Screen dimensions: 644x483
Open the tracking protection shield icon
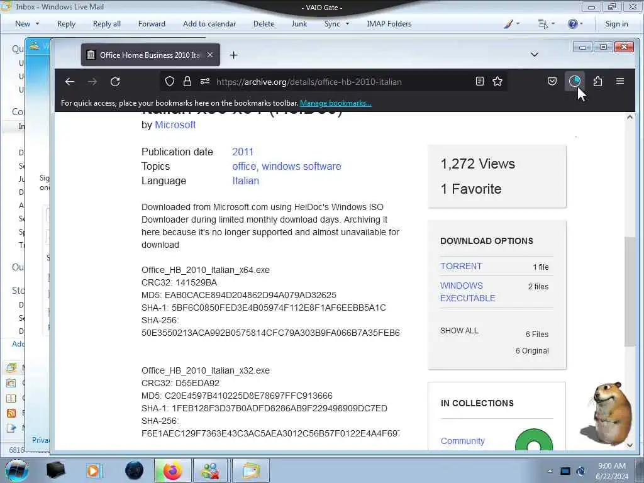click(x=170, y=82)
